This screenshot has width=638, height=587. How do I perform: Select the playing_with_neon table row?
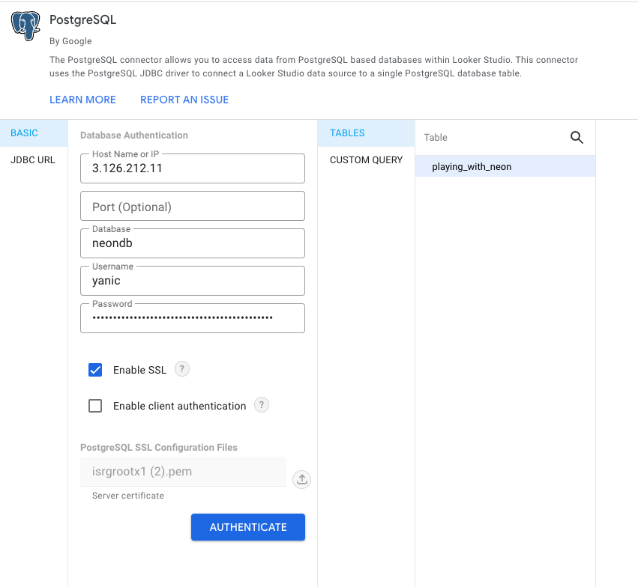pos(505,167)
